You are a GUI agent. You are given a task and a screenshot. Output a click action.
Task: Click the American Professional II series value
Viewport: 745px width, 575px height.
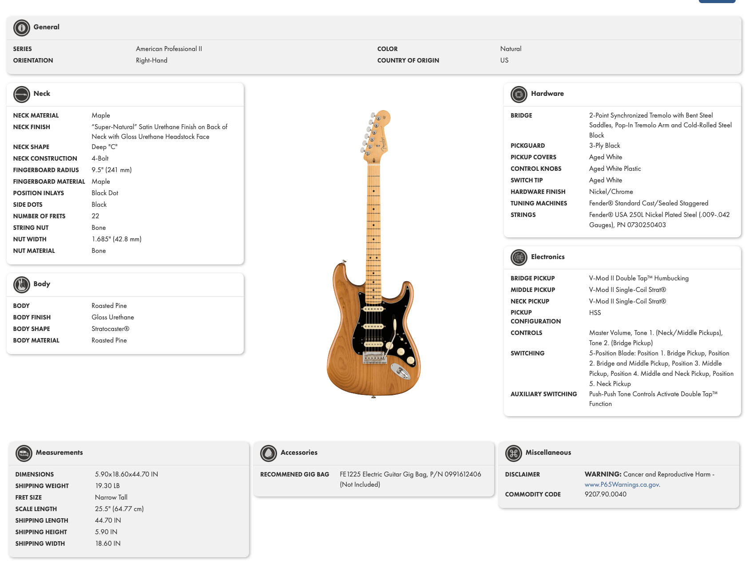(169, 49)
